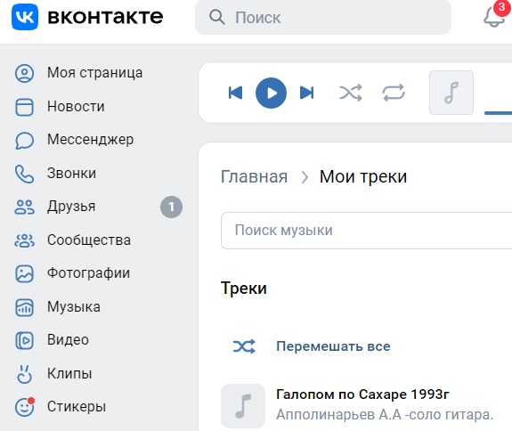Open Клипы section icon
The height and width of the screenshot is (431, 512).
click(x=24, y=373)
